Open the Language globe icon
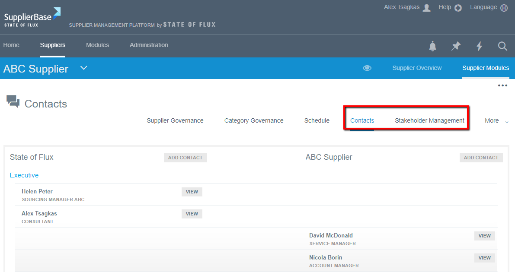This screenshot has height=272, width=515. 504,7
